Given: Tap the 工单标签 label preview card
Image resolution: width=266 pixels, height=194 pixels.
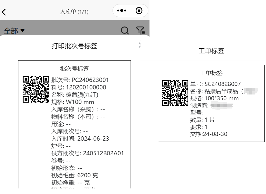Looking at the screenshot, I should click(x=211, y=103).
